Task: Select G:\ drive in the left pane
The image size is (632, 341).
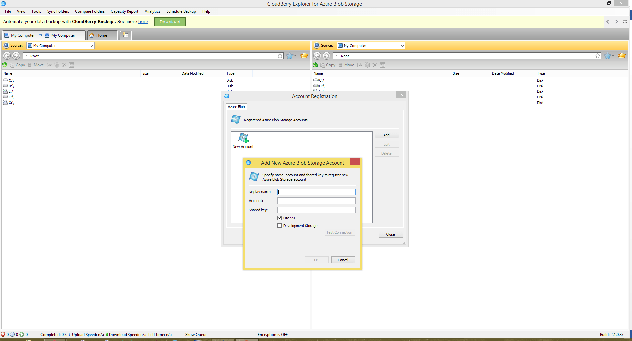Action: (9, 103)
